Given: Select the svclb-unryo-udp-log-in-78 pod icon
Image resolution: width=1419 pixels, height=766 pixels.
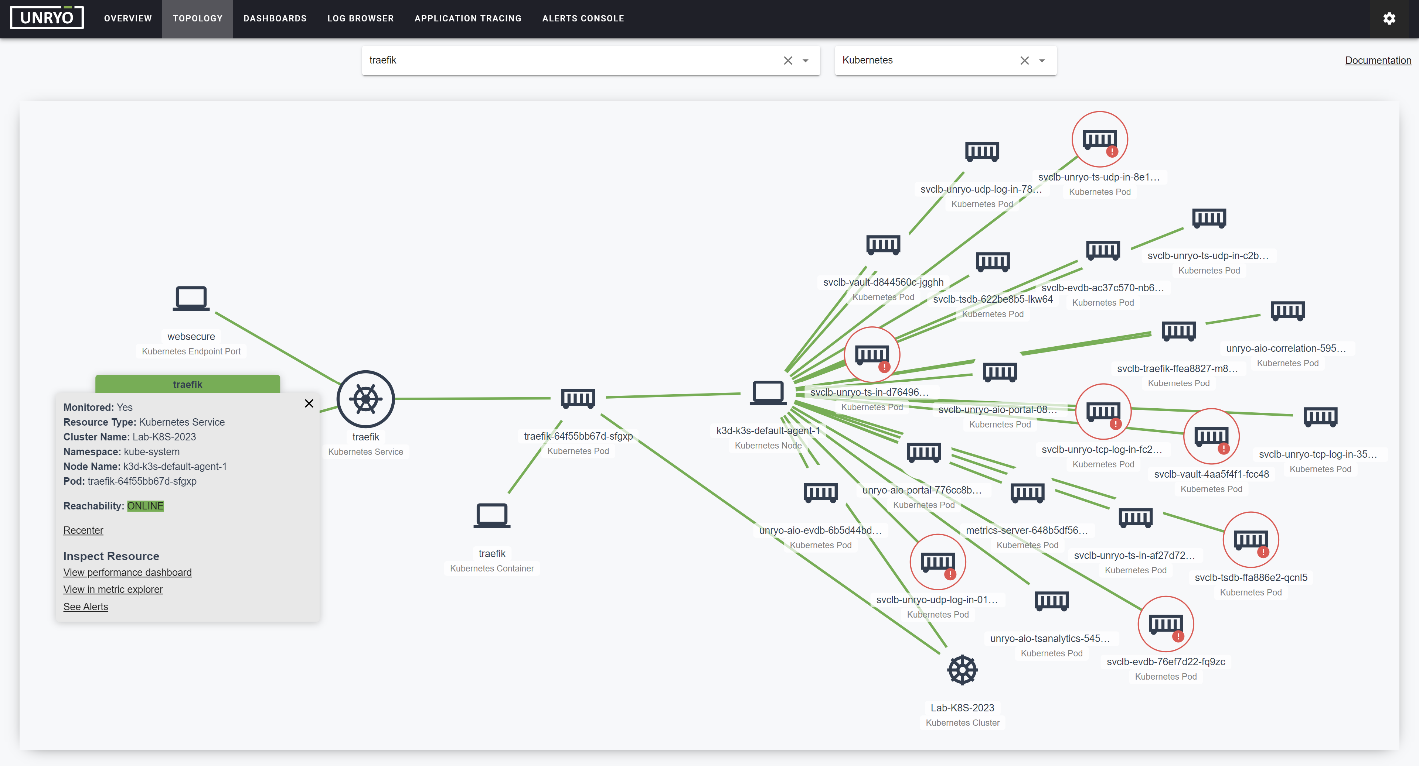Looking at the screenshot, I should pos(982,151).
